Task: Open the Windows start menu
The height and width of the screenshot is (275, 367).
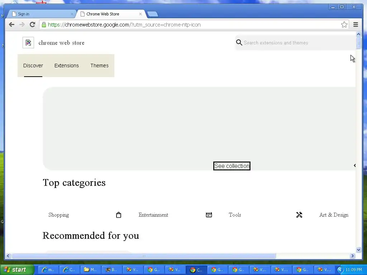Action: [17, 270]
